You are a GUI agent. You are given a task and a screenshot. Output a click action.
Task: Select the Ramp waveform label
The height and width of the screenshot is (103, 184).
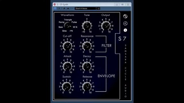point(62,22)
